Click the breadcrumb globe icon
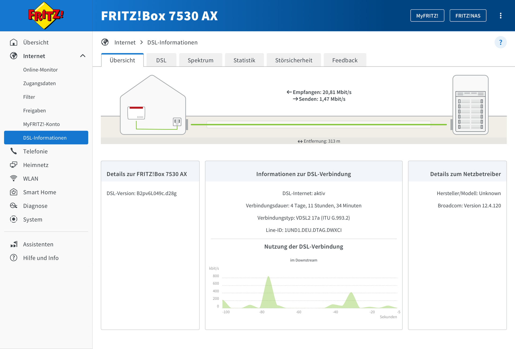Viewport: 515px width, 349px height. pos(105,42)
